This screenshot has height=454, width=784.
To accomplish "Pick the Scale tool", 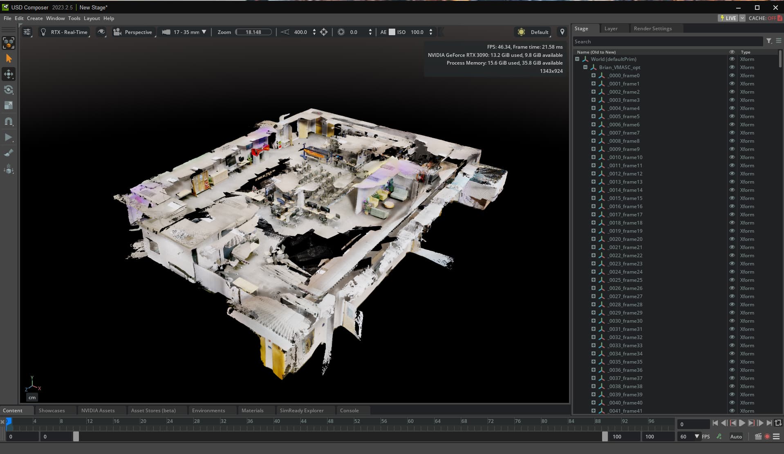I will pos(9,105).
